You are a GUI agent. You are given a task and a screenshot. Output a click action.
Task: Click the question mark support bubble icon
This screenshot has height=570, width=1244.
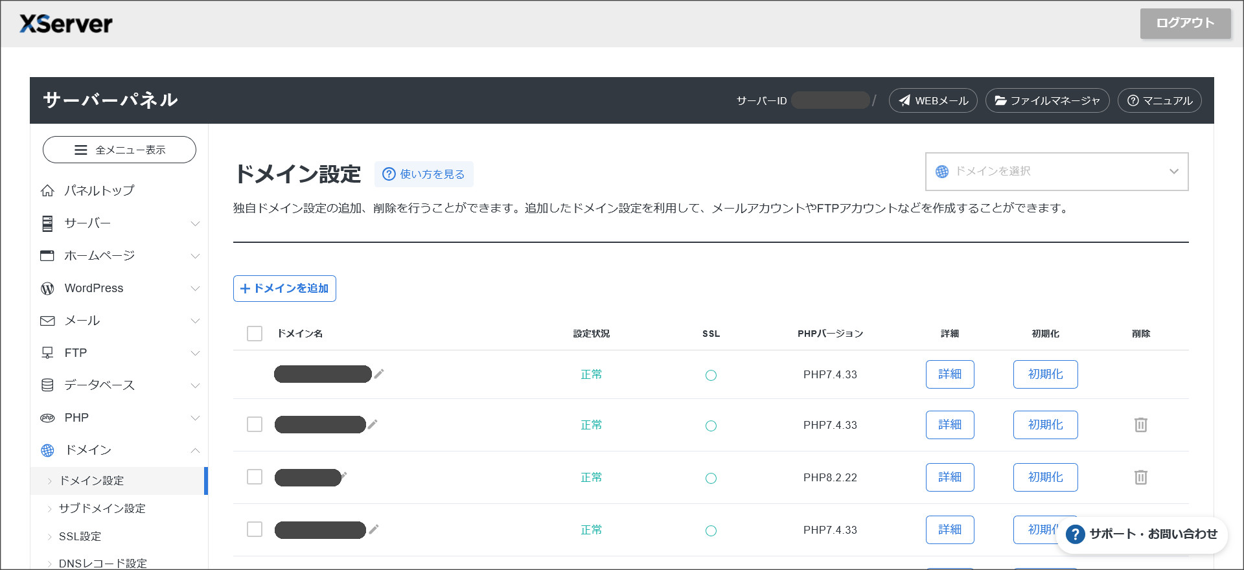coord(1076,534)
